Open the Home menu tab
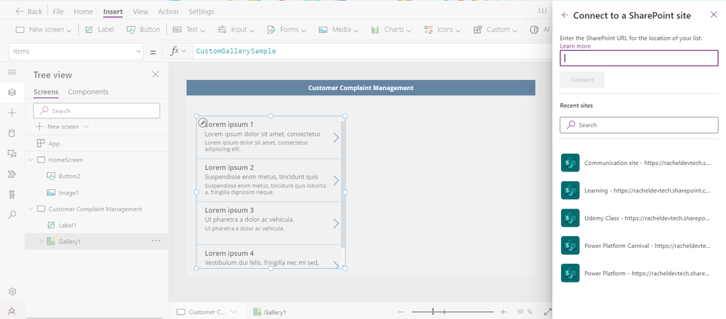The height and width of the screenshot is (319, 726). pos(84,12)
